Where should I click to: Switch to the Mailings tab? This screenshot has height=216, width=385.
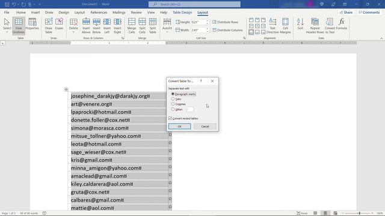pos(119,12)
